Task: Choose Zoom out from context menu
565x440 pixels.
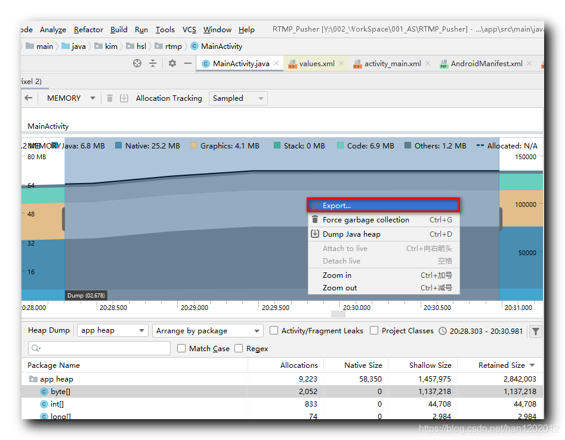Action: point(384,288)
